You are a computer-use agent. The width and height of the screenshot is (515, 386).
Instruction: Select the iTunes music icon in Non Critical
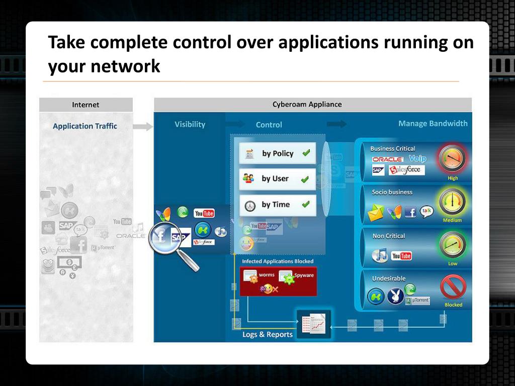tap(380, 255)
